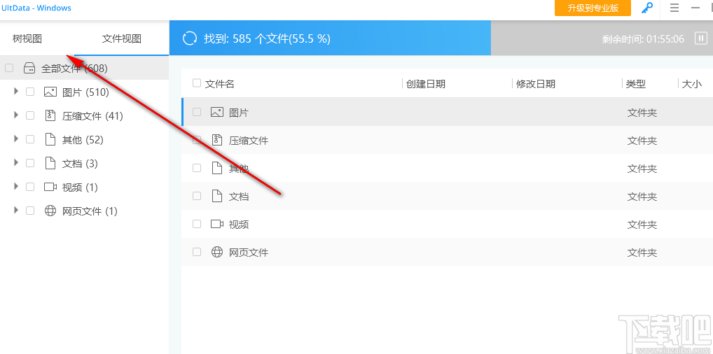Check the tree checkbox for 压缩文件 (41)
Viewport: 713px width, 354px height.
point(30,115)
